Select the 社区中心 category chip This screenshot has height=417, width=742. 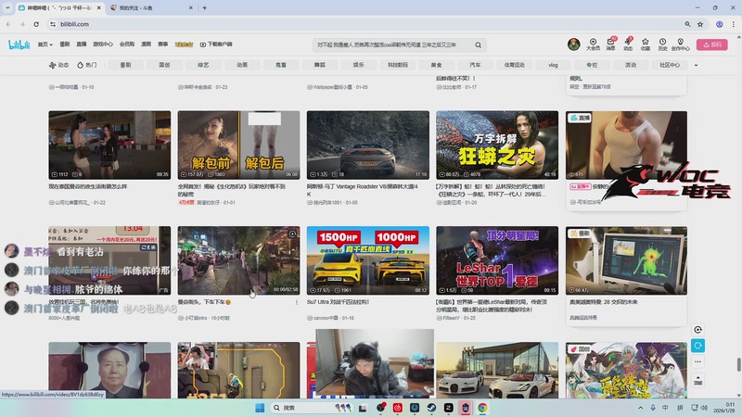pos(669,65)
